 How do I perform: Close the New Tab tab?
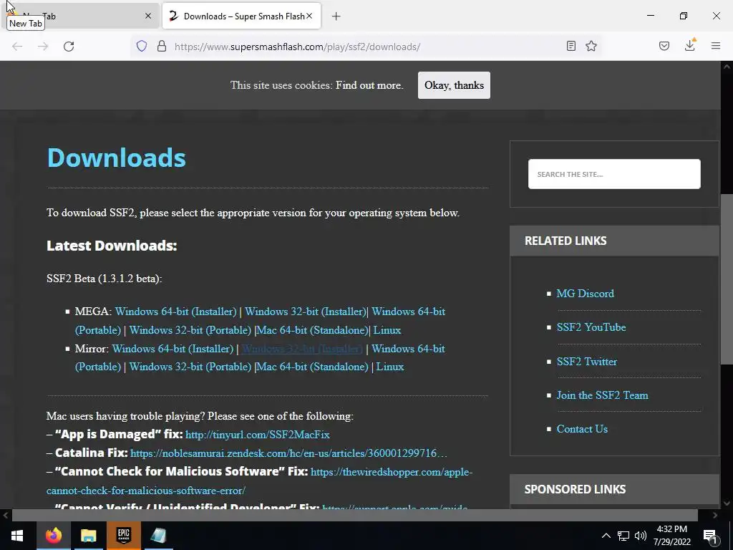(147, 16)
